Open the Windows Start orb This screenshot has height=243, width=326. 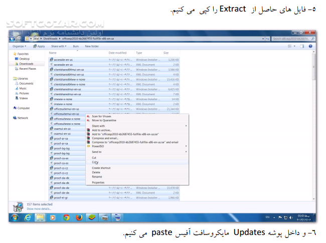(15, 217)
